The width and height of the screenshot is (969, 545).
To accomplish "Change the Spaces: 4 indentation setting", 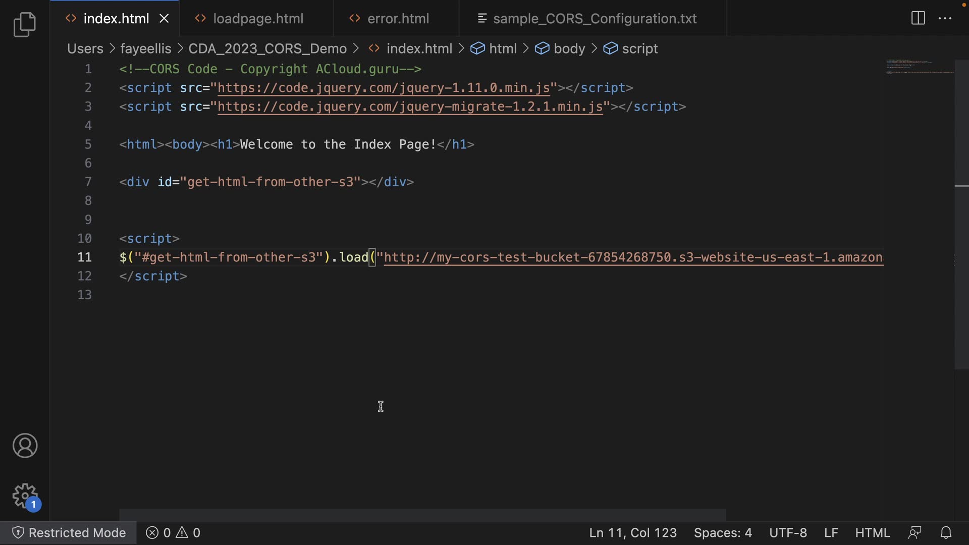I will (722, 533).
